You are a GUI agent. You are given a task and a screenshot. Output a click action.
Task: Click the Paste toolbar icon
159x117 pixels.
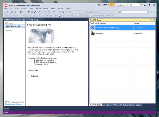point(45,12)
